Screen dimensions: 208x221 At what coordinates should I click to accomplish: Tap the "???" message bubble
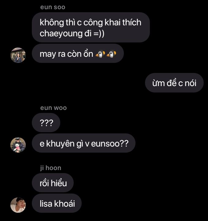coord(46,123)
